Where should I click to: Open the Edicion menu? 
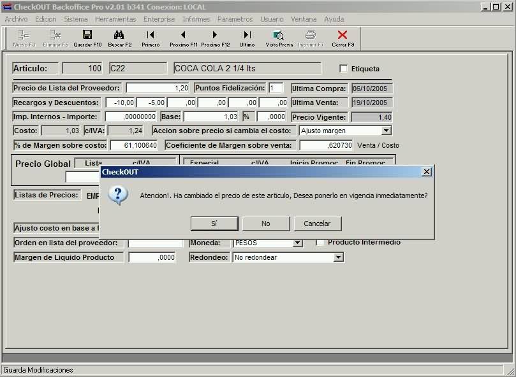[x=46, y=19]
